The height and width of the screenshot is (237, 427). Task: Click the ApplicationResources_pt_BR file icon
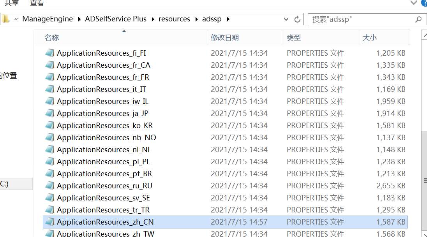click(x=49, y=173)
